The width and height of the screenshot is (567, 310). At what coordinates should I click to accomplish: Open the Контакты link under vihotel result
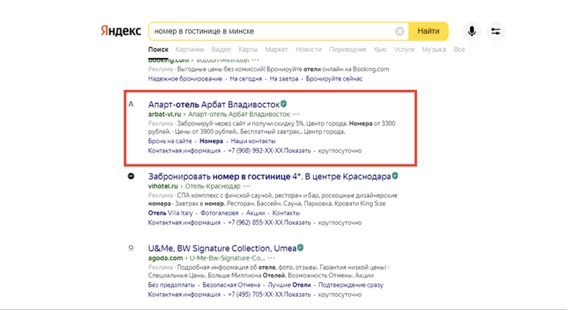[x=286, y=213]
